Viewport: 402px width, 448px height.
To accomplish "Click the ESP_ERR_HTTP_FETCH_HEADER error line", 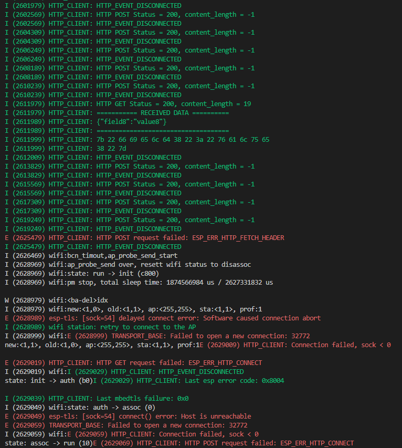I will coord(144,238).
